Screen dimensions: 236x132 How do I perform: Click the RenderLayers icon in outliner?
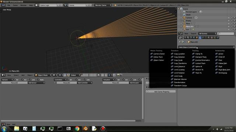click(x=184, y=12)
